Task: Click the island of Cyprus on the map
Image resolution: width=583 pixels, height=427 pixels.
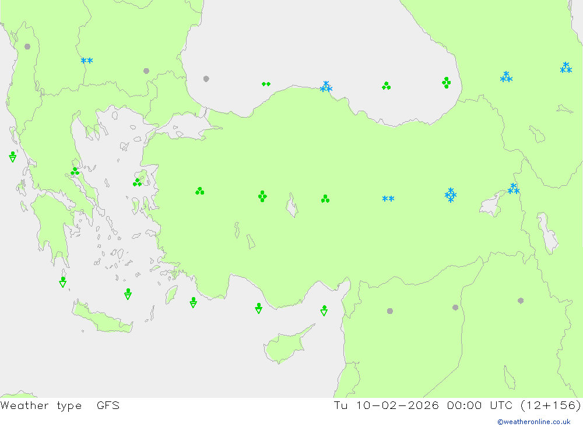Action: (x=286, y=347)
